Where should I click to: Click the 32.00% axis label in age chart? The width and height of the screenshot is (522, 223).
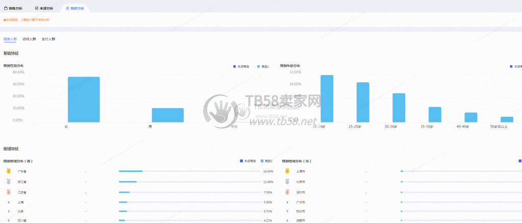tap(295, 72)
